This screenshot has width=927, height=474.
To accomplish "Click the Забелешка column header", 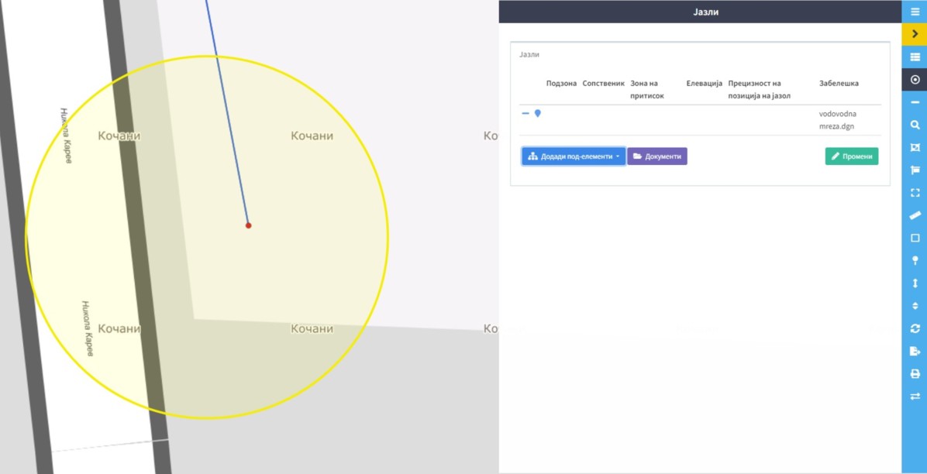I will 839,84.
